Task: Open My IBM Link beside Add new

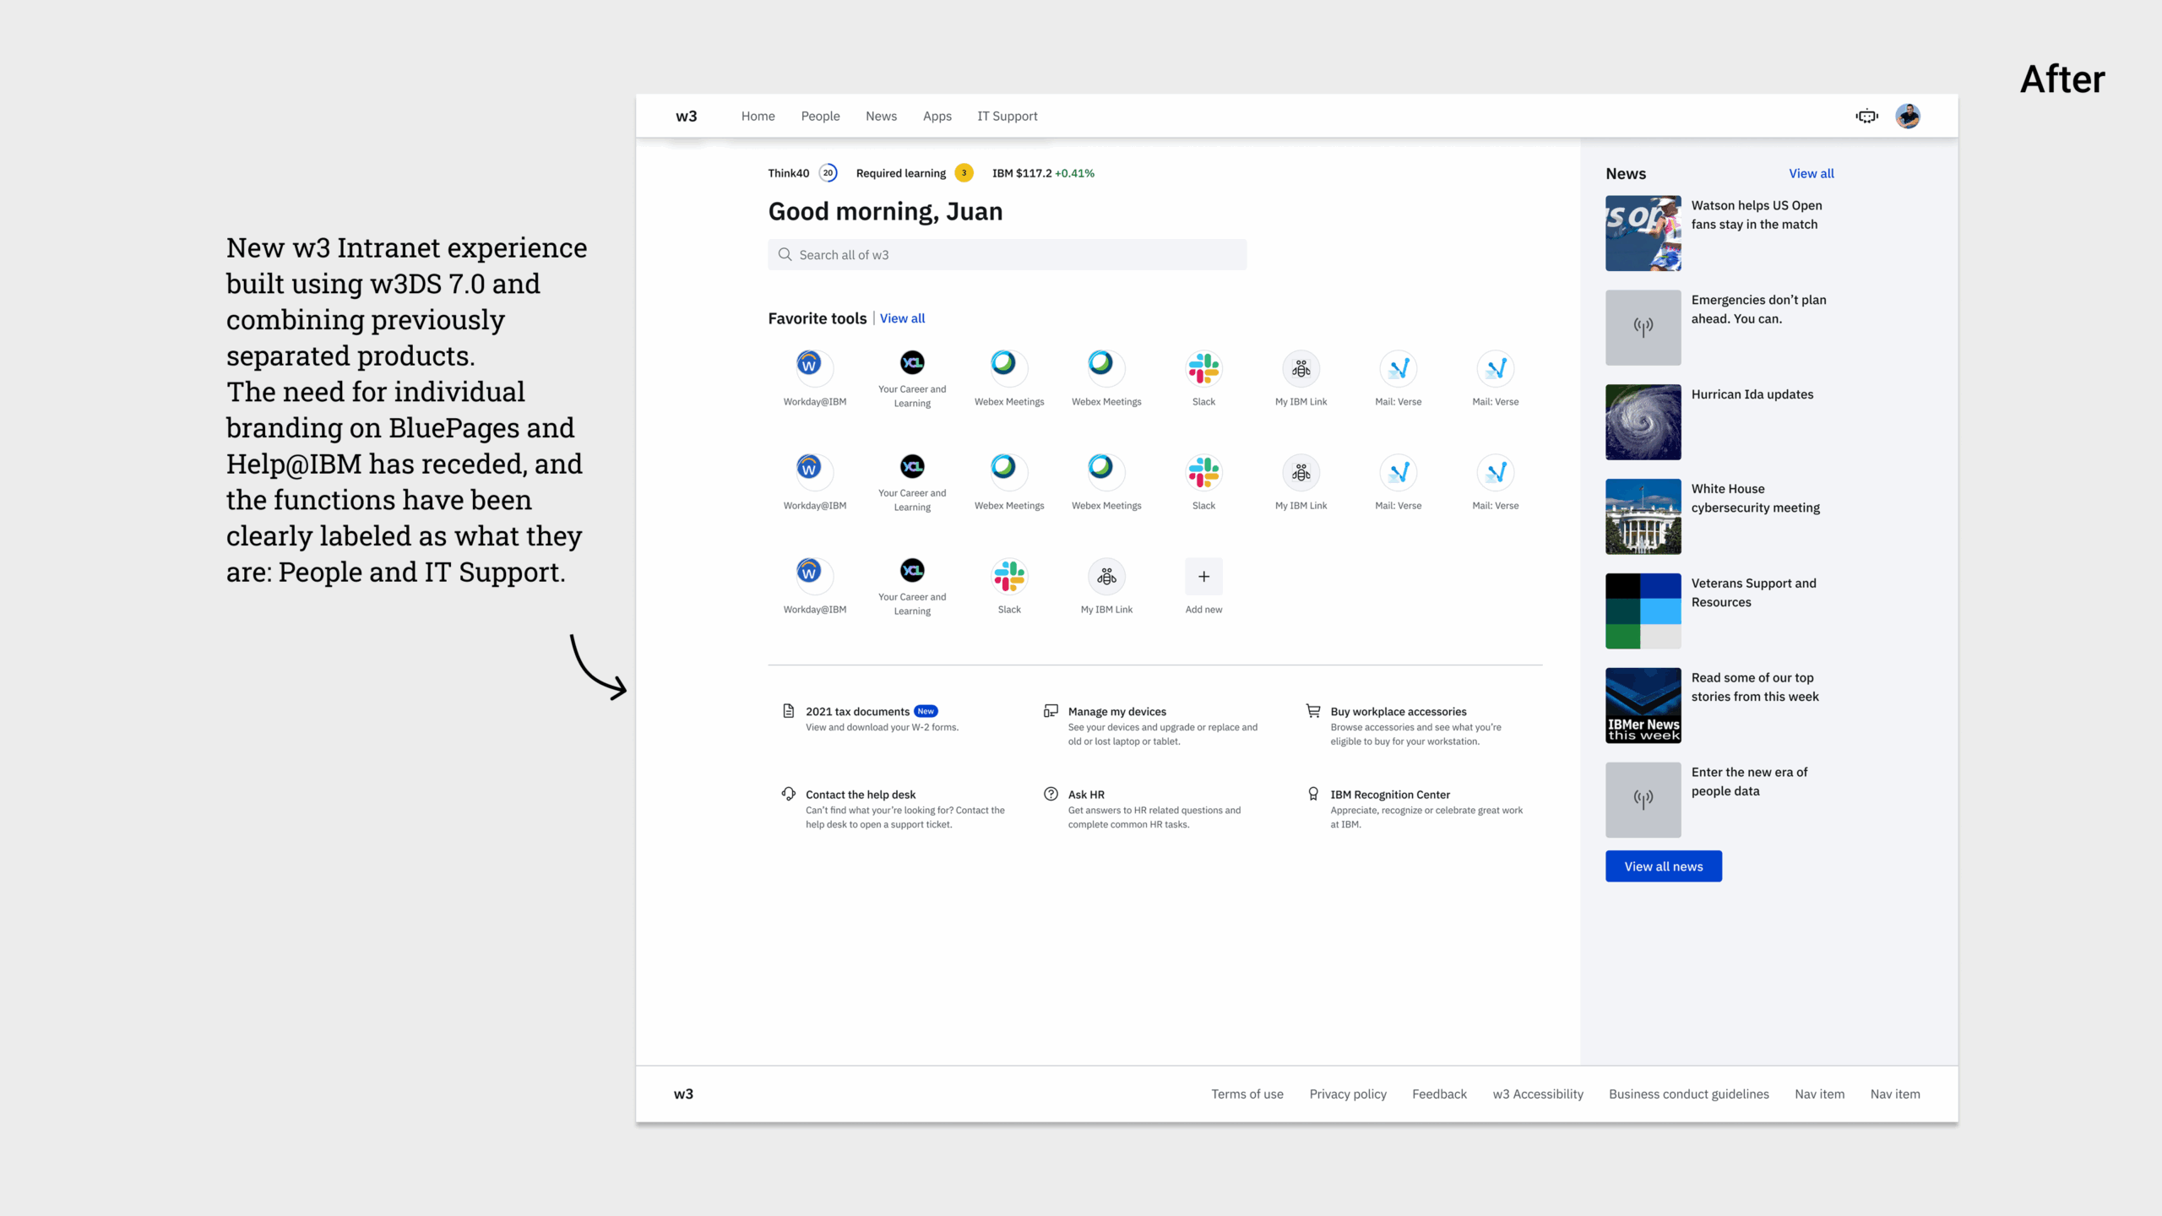Action: point(1106,576)
